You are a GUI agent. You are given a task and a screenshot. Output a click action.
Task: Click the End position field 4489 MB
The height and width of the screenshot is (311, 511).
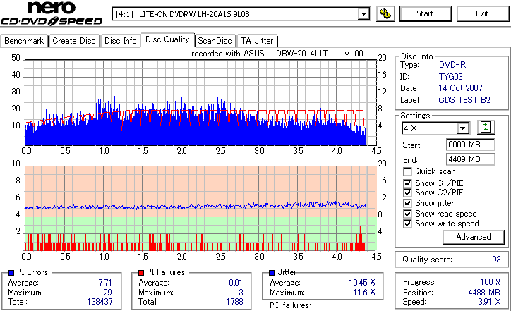click(470, 159)
